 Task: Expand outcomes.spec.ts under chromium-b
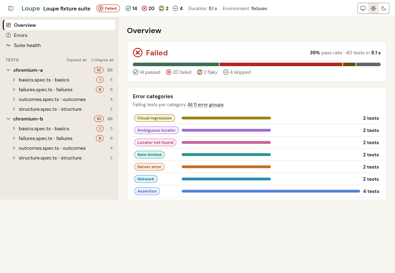click(14, 148)
